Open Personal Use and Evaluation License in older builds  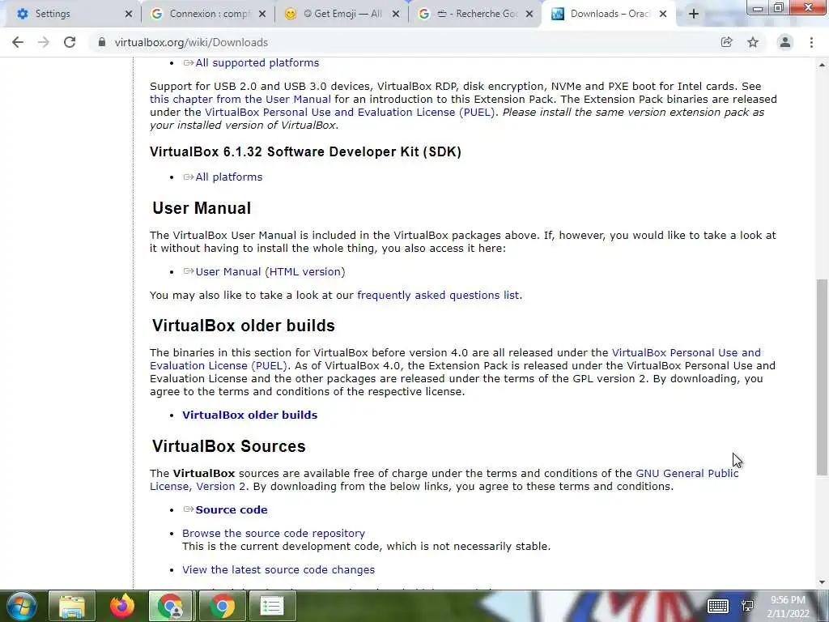(x=687, y=353)
